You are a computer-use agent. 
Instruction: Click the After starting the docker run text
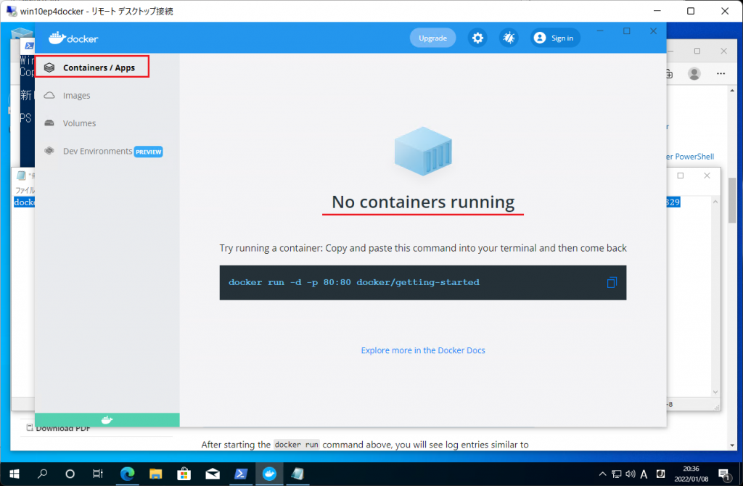point(365,445)
